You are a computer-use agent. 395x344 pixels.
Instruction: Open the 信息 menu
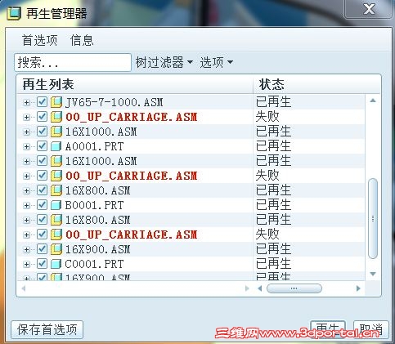pos(82,40)
